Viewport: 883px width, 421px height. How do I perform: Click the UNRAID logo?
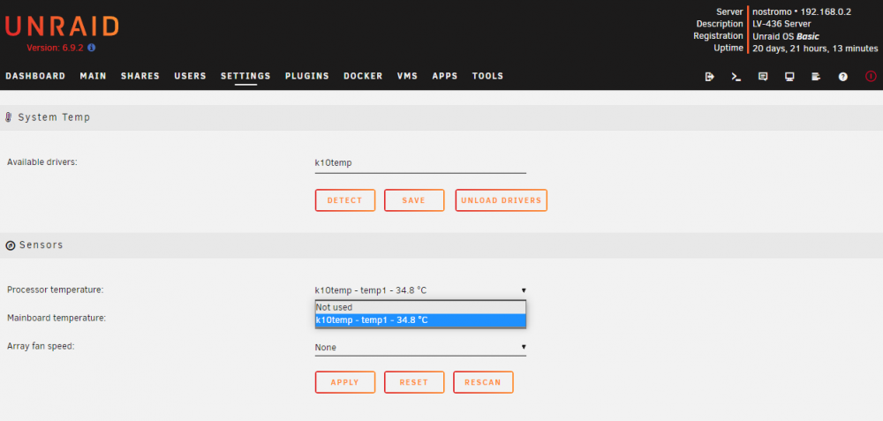(x=62, y=27)
